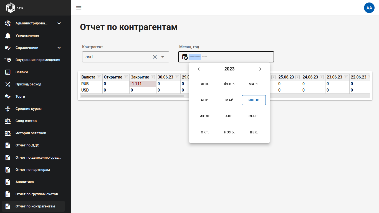
Task: Select ИЮНЬ in the month picker
Action: pyautogui.click(x=254, y=100)
